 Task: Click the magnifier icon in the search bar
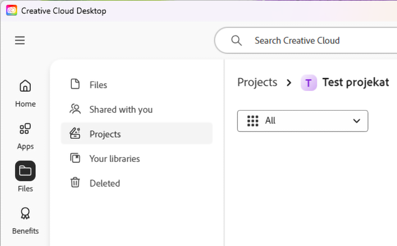coord(236,40)
